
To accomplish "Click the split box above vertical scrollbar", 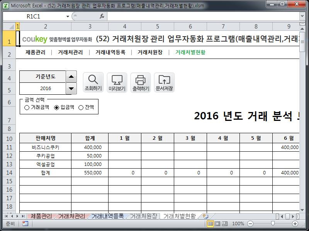I will click(302, 24).
